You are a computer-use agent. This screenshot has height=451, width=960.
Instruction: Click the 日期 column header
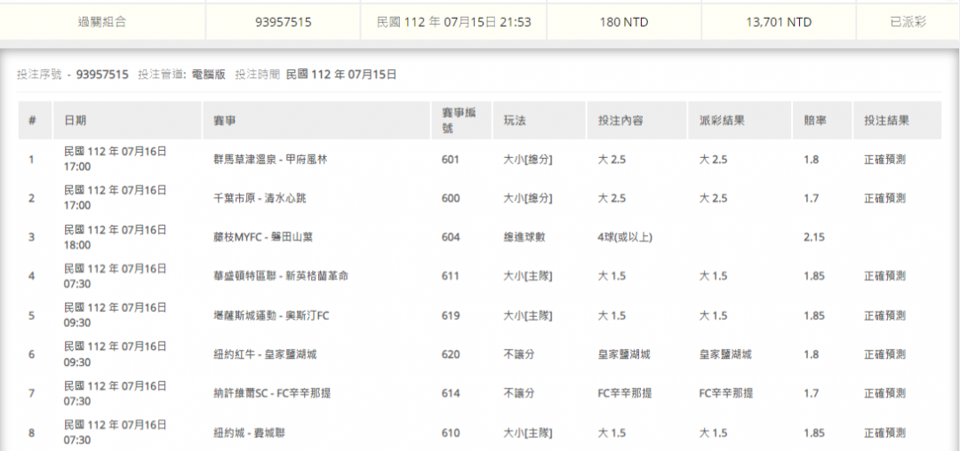point(76,120)
